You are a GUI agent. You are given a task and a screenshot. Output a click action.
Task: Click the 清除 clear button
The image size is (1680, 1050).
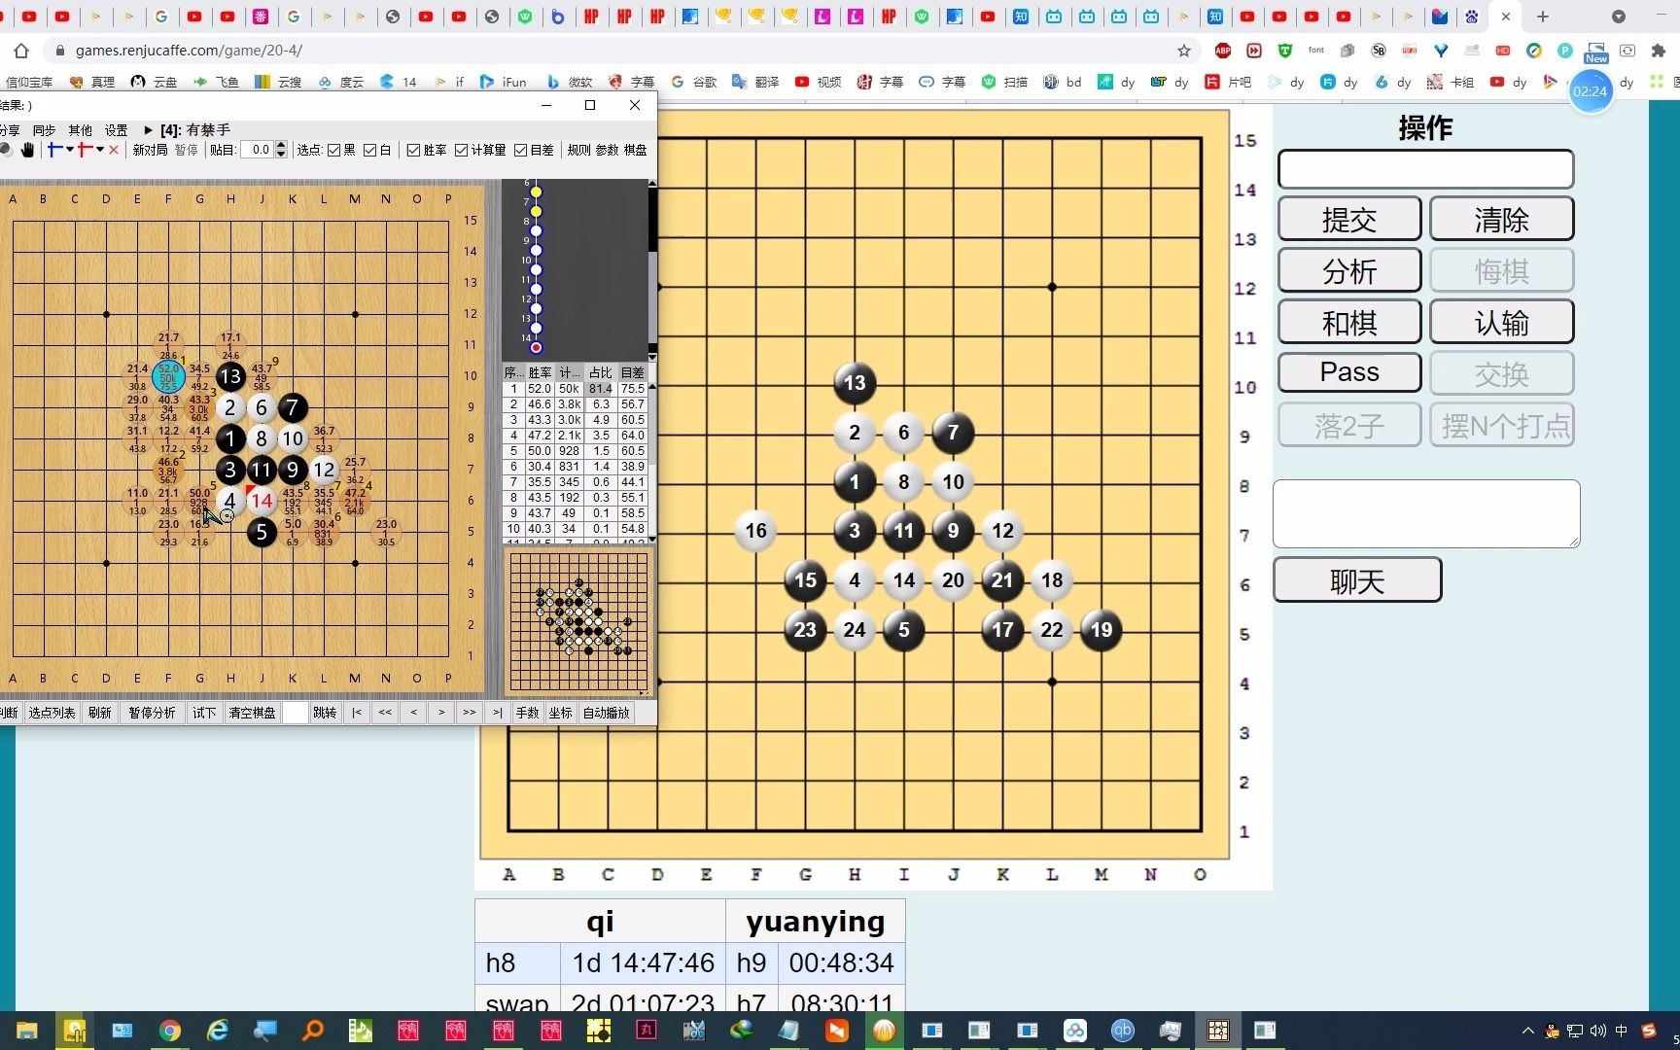point(1502,219)
